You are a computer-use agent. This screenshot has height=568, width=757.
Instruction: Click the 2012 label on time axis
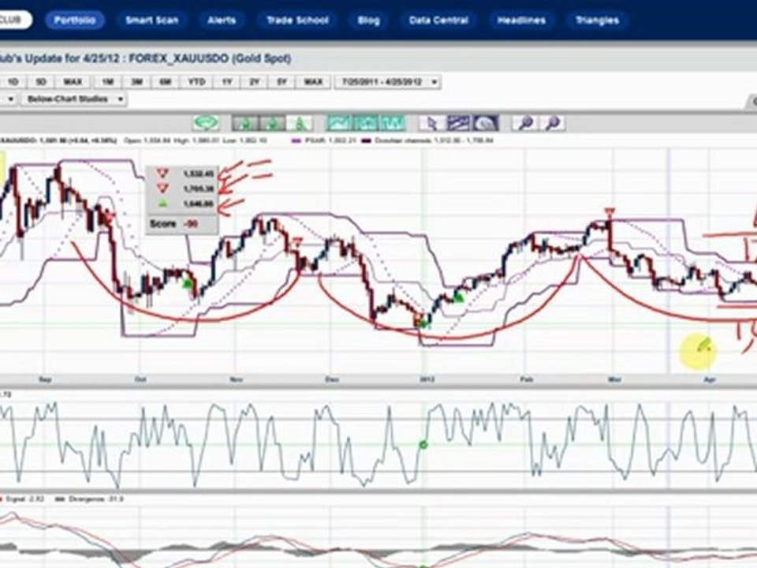click(x=427, y=379)
